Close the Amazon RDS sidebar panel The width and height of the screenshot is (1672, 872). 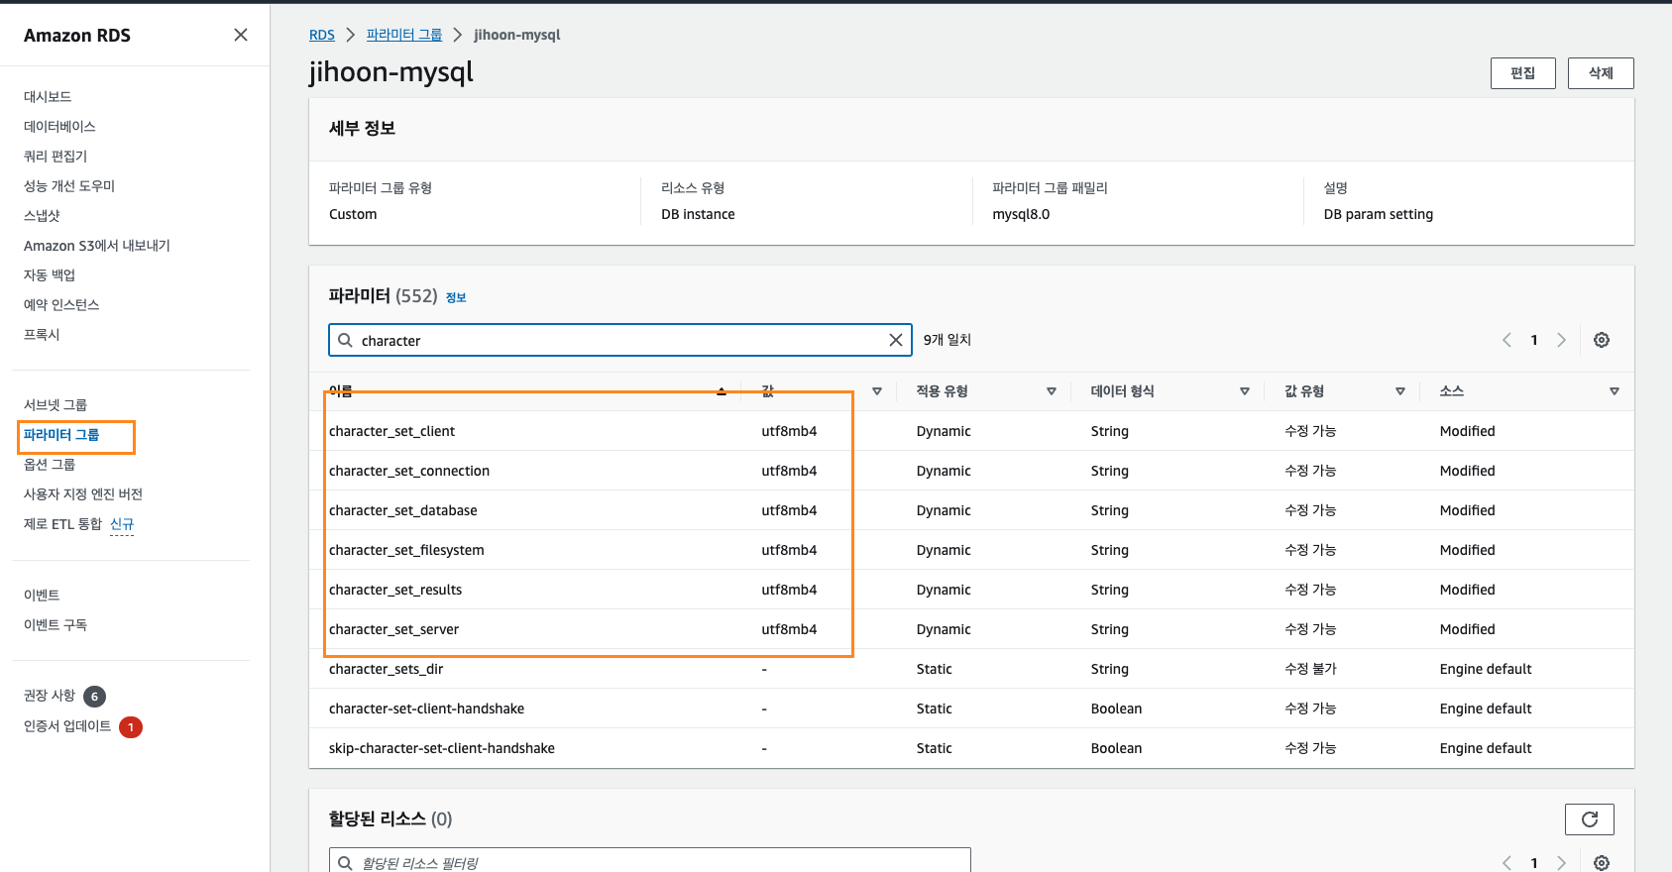(241, 35)
